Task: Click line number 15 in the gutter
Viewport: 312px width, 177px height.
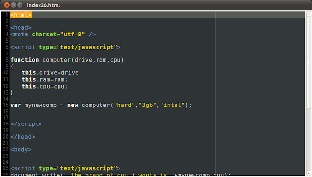Action: pyautogui.click(x=6, y=105)
